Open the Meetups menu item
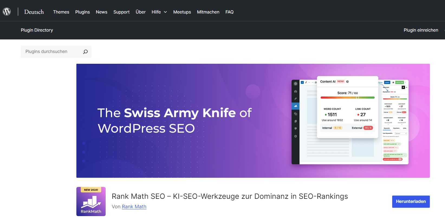The image size is (445, 218). 182,12
